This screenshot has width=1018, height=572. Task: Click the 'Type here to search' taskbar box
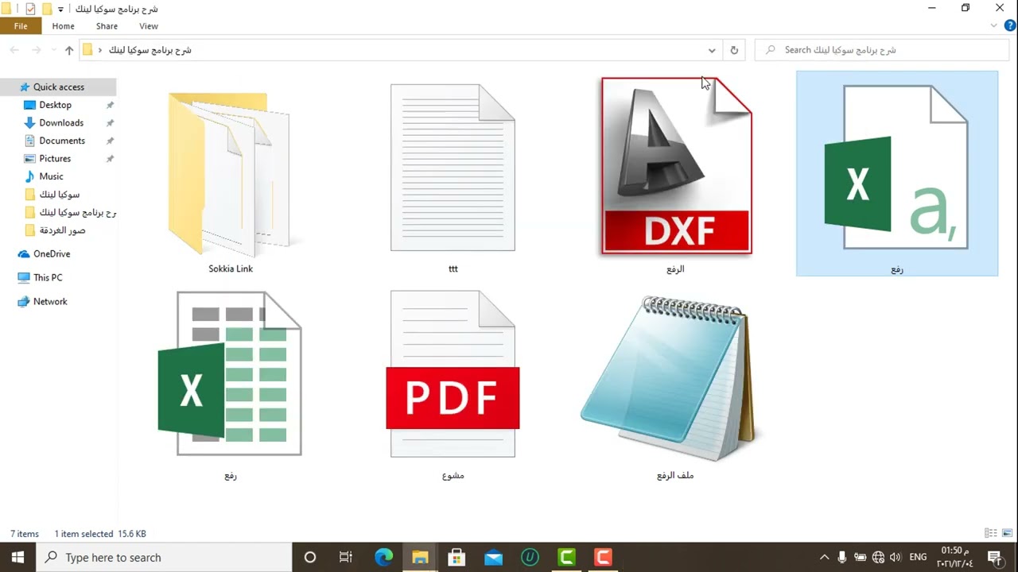165,558
